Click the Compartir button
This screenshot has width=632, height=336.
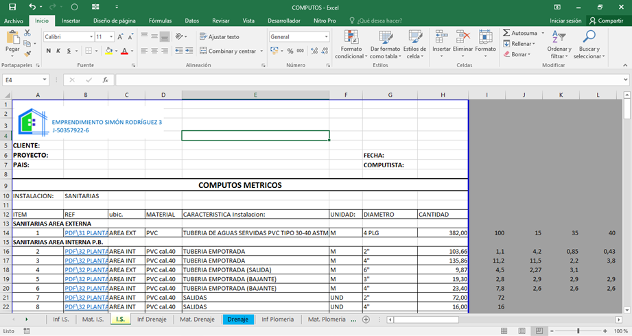[x=606, y=21]
